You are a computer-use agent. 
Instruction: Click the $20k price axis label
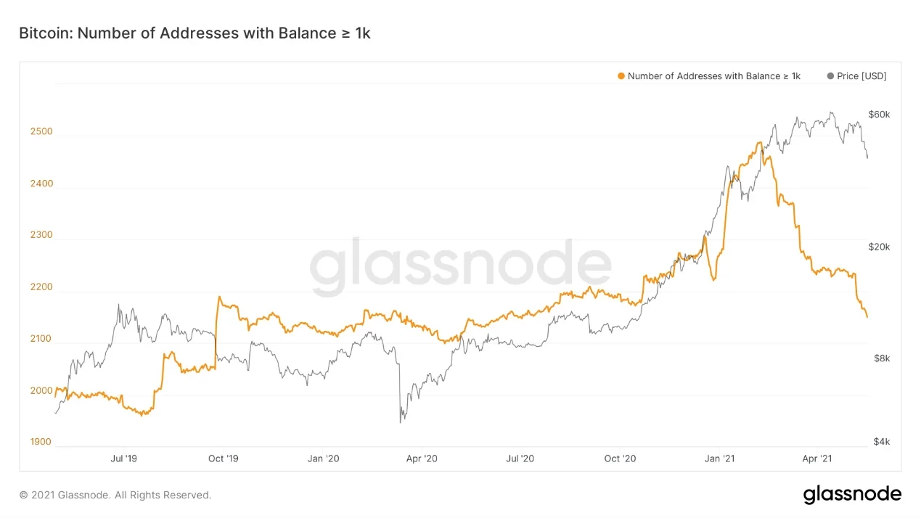point(879,247)
